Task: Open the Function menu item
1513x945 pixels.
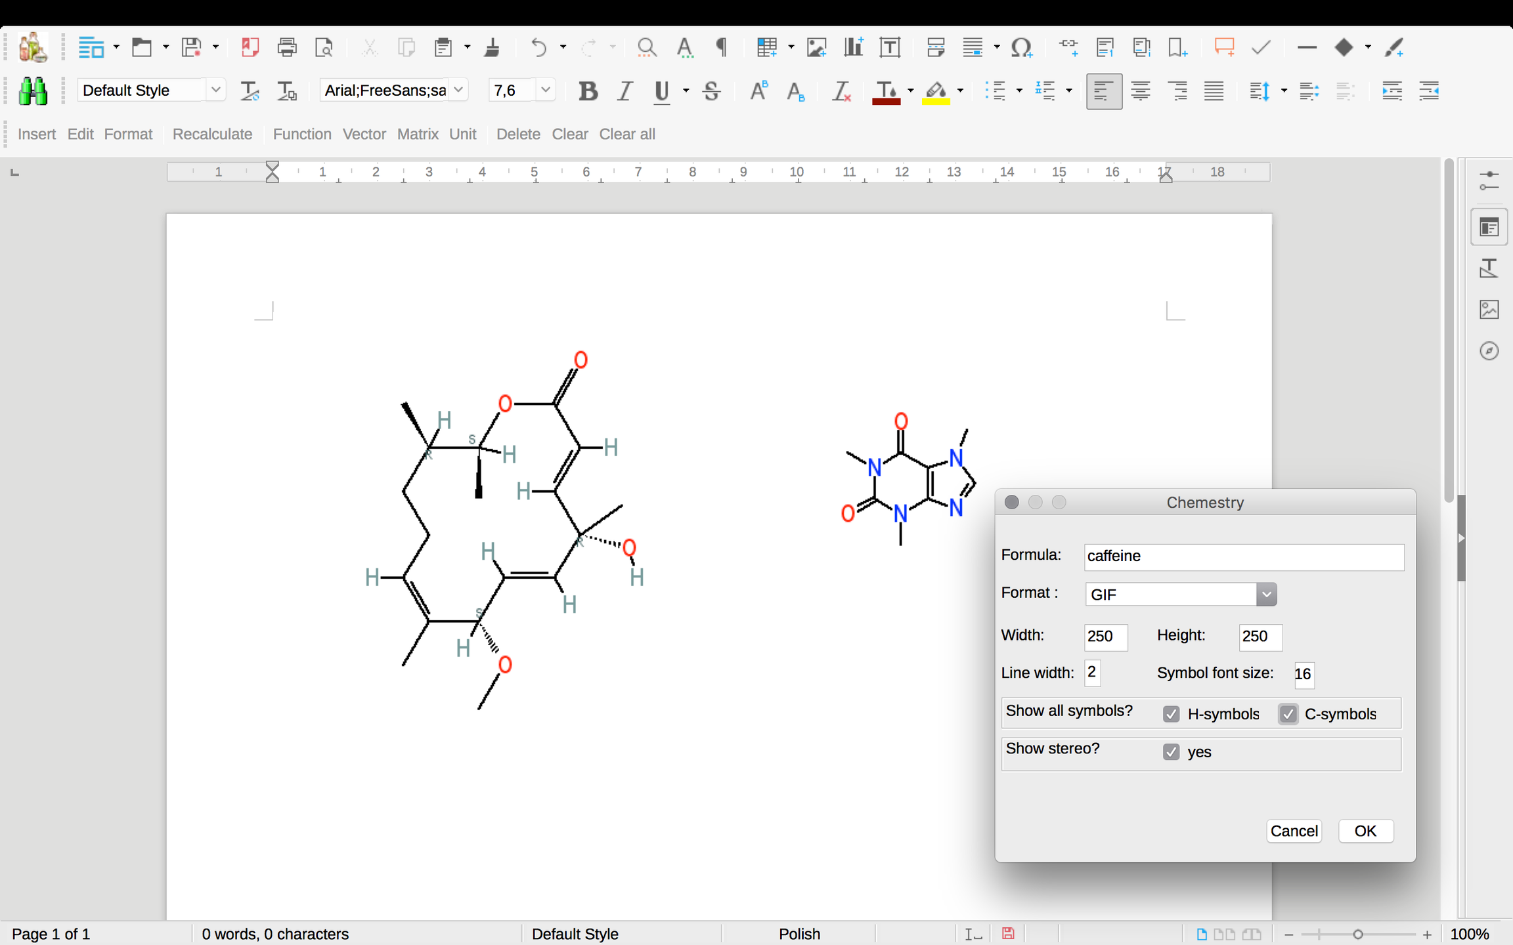Action: [302, 134]
